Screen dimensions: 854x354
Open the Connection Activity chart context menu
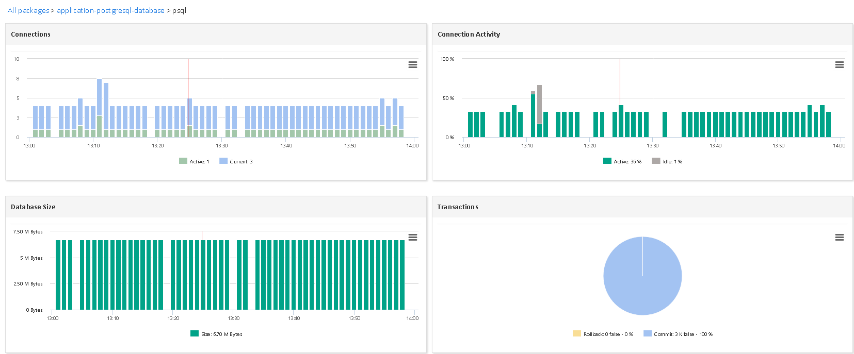(839, 65)
